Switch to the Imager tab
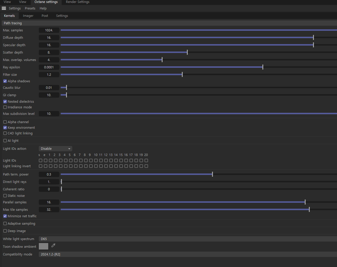The height and width of the screenshot is (267, 337). pos(28,16)
